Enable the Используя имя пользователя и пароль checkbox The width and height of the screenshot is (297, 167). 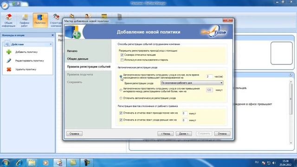tap(122, 60)
